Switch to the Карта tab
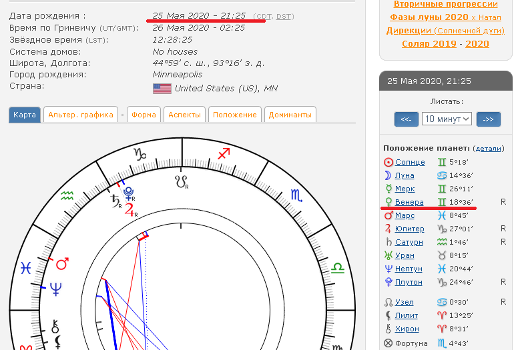 tap(25, 115)
